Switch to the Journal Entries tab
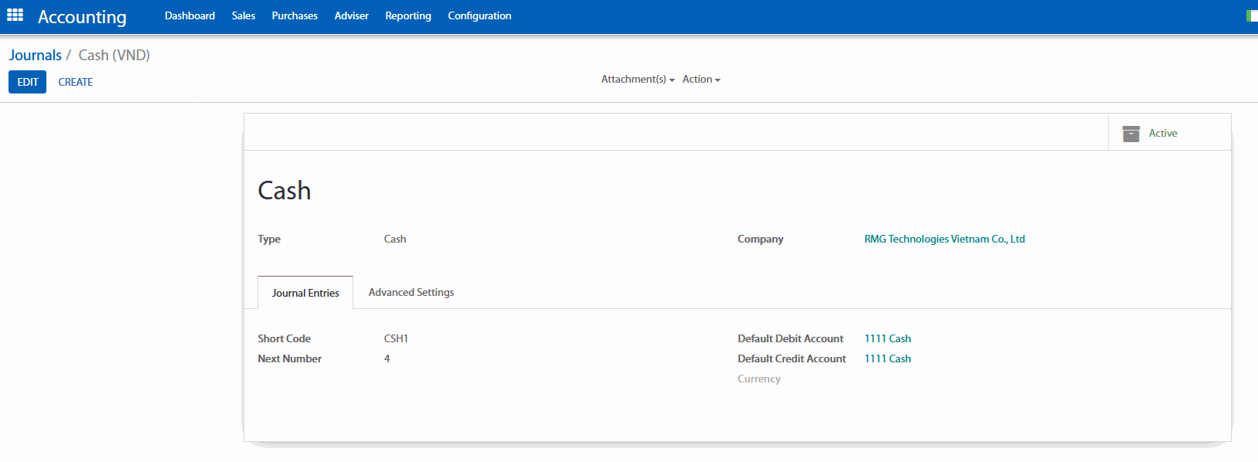 [305, 293]
